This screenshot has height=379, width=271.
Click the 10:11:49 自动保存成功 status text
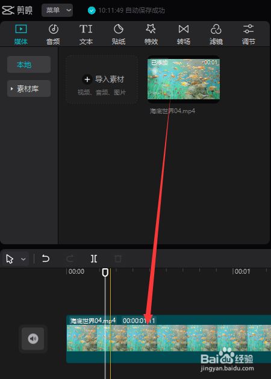[x=132, y=10]
